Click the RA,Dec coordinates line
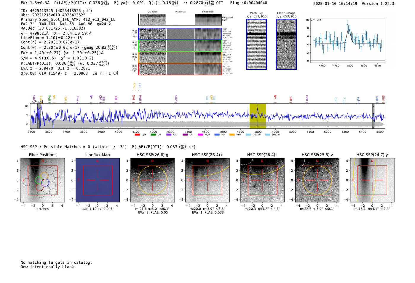Screen dimensions: 415x283 click(x=53, y=29)
